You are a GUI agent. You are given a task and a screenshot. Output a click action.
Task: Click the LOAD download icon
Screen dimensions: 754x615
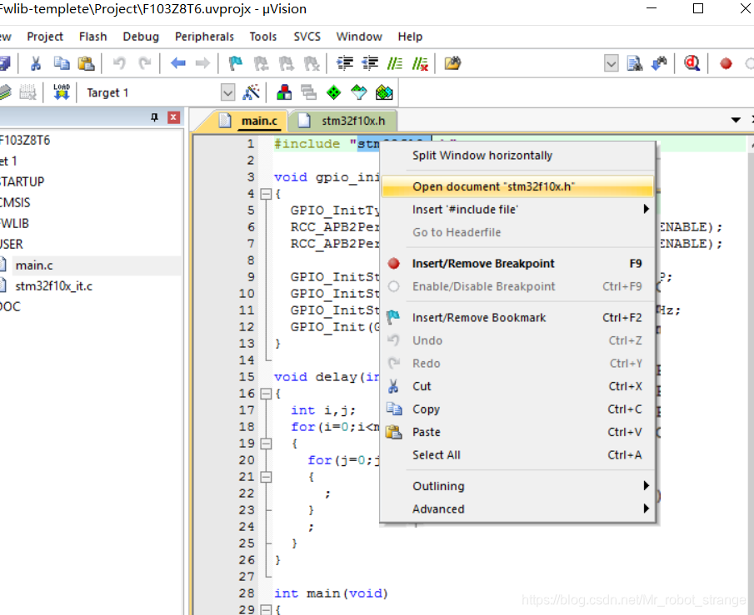tap(62, 92)
